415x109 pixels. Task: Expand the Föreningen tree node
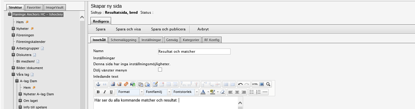click(13, 35)
